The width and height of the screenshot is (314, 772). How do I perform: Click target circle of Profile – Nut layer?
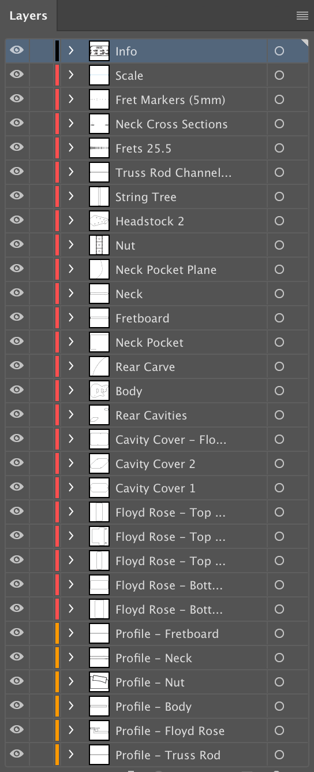279,682
